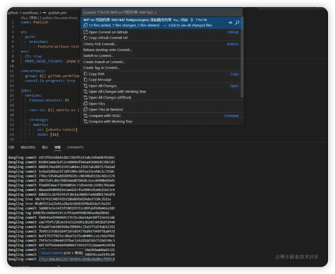Click the files icon beside Open Files
Screen dimensions: 335x274
click(86, 104)
